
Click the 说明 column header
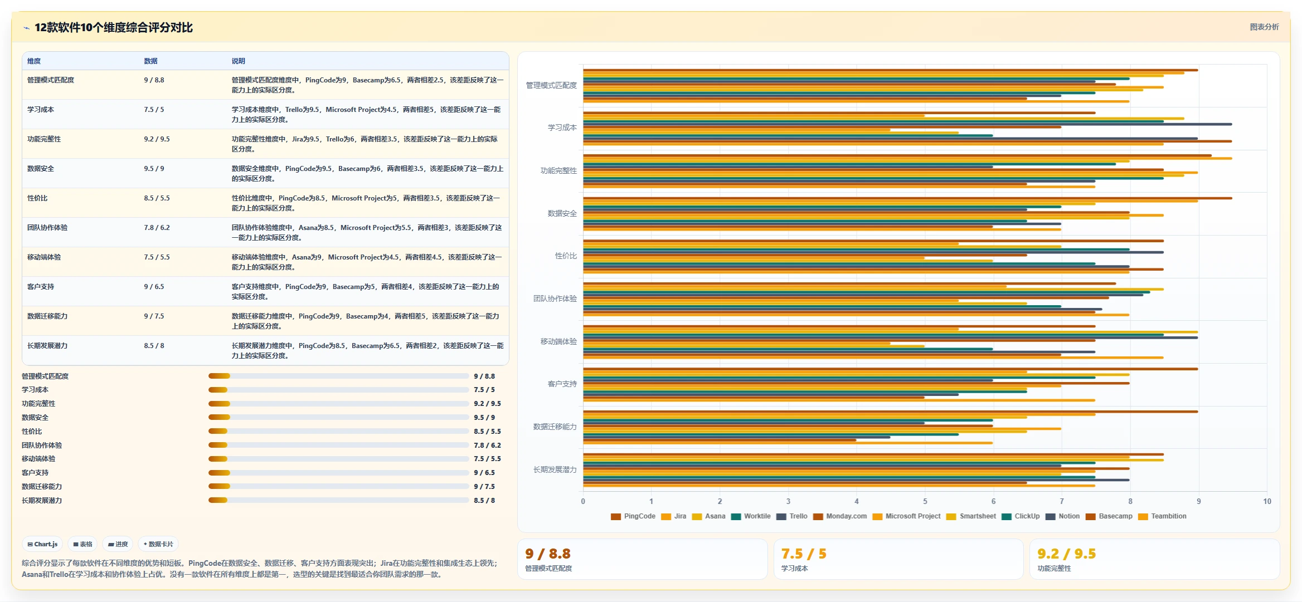click(239, 61)
